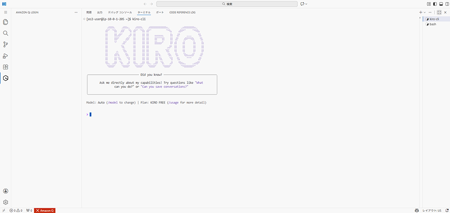
Task: Select the bash terminal entry
Action: click(435, 24)
